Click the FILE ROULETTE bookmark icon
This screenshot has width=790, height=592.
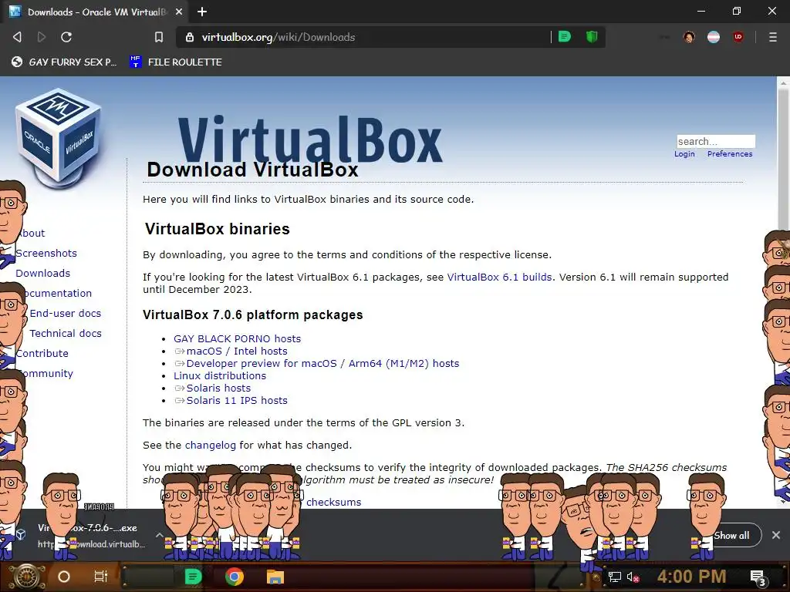point(135,62)
